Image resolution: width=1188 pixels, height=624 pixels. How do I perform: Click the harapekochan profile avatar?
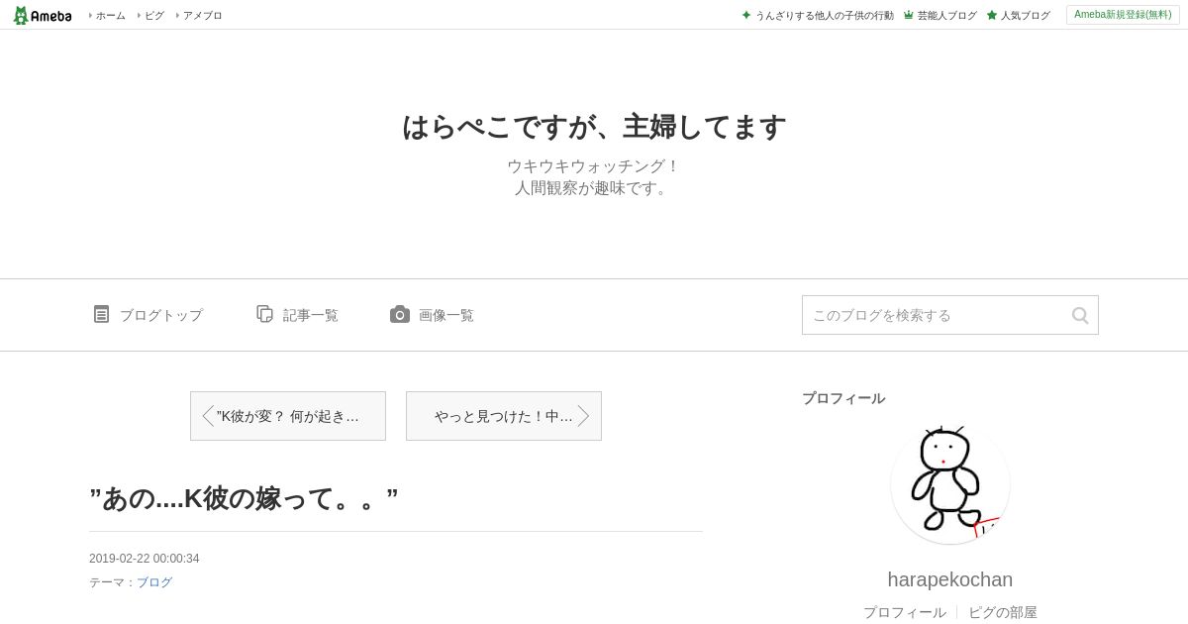[x=950, y=484]
